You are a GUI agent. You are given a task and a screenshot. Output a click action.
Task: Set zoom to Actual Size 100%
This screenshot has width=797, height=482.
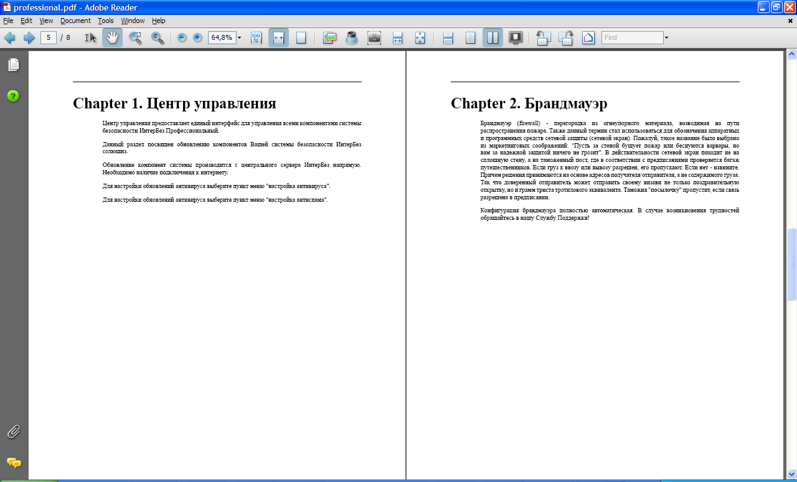click(257, 38)
